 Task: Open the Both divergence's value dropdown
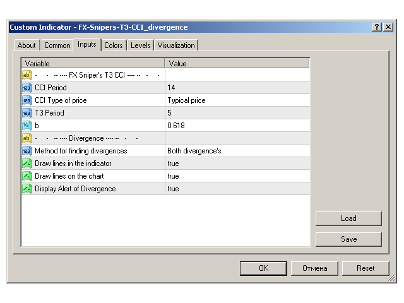[x=237, y=151]
